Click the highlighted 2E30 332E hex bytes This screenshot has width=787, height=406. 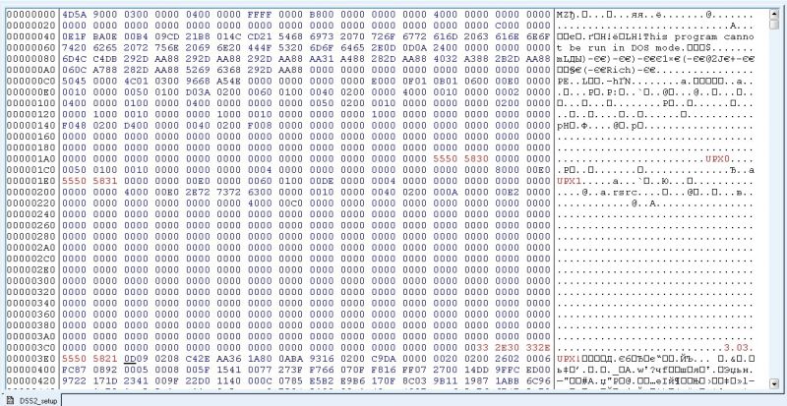pos(523,347)
